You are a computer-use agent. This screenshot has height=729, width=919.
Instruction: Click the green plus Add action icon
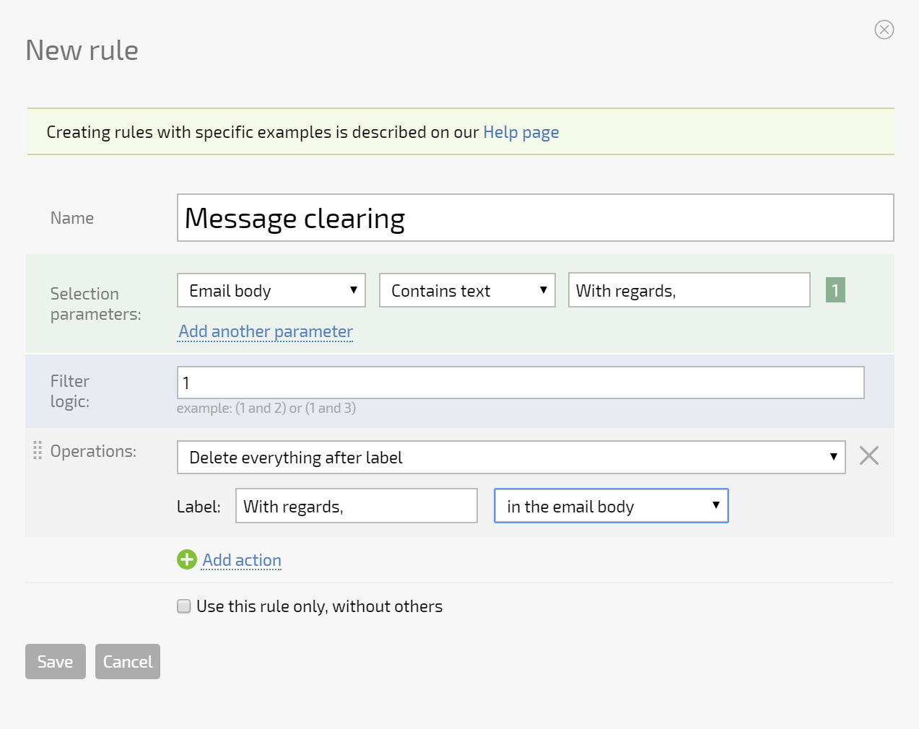[x=187, y=559]
